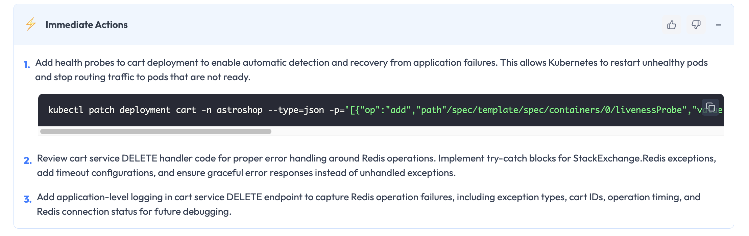Click the word kubectl in the command
Screen dimensions: 749x236
coord(65,110)
